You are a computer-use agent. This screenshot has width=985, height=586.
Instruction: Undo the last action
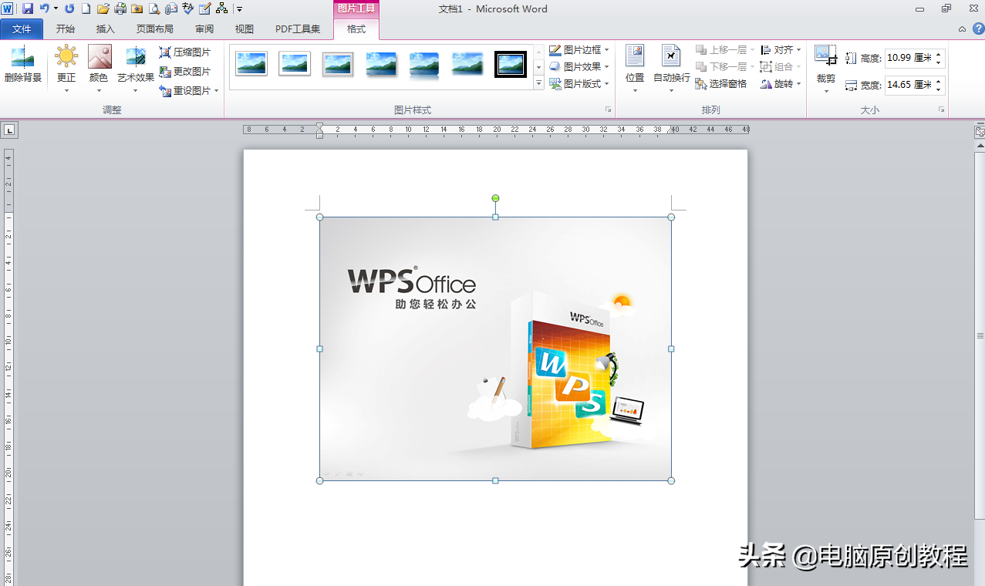point(44,8)
